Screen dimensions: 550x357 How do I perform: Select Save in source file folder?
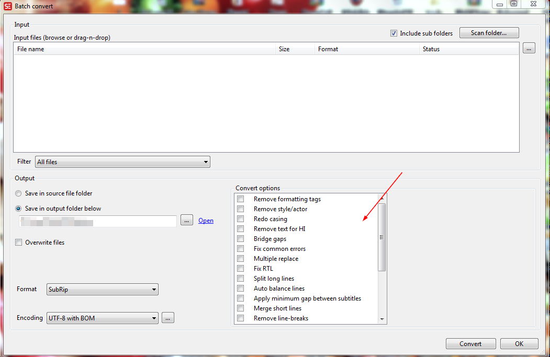(x=18, y=193)
